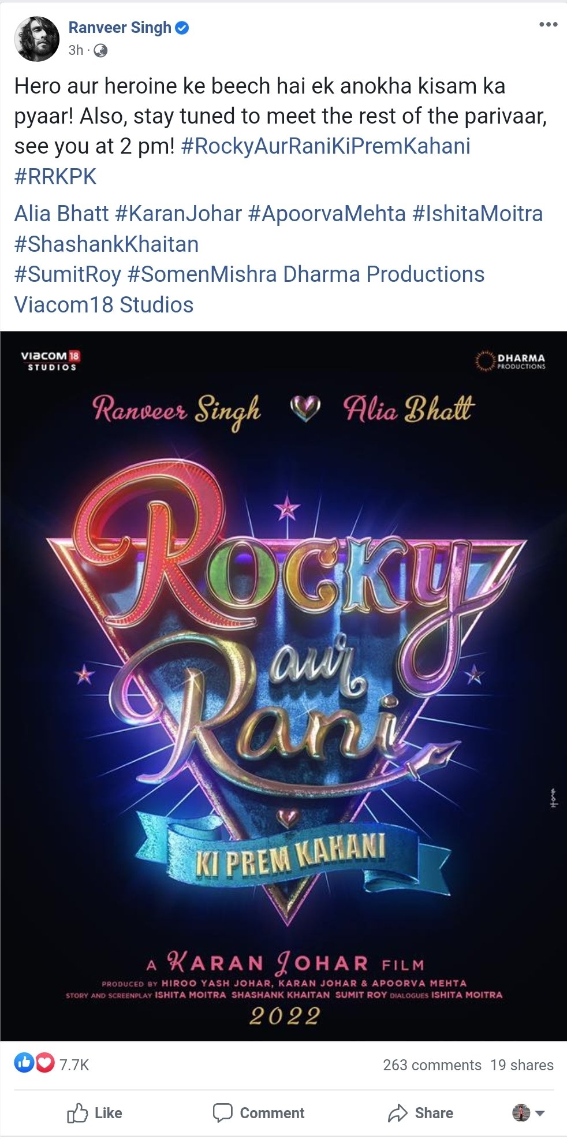Click the red heart reaction icon
Viewport: 567px width, 1139px height.
(44, 1062)
